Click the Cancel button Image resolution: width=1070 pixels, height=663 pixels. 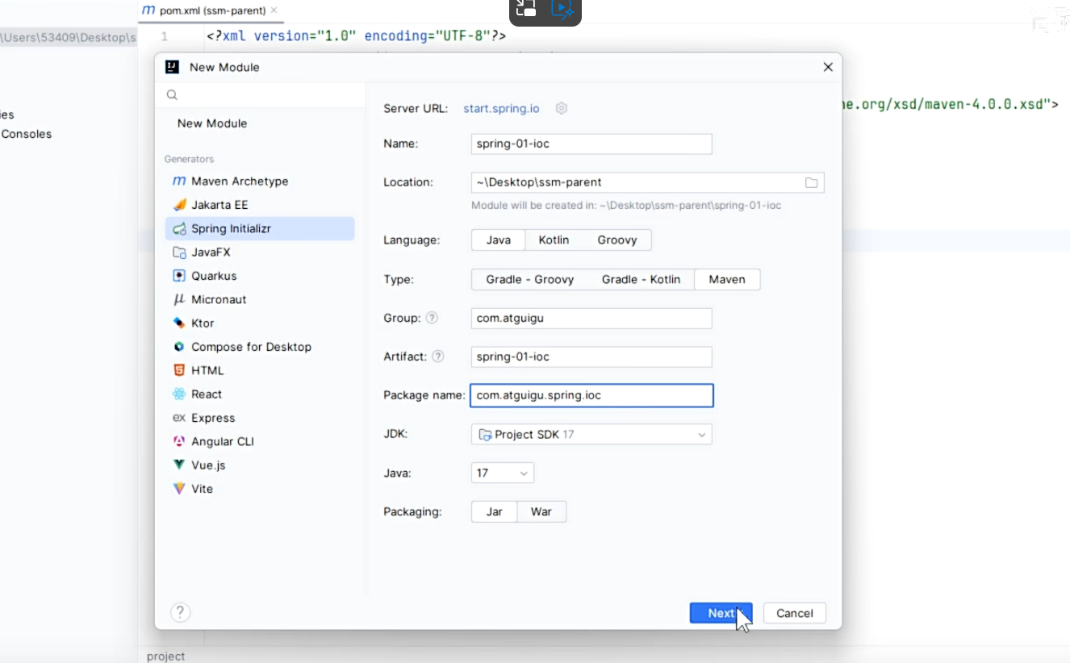tap(795, 613)
